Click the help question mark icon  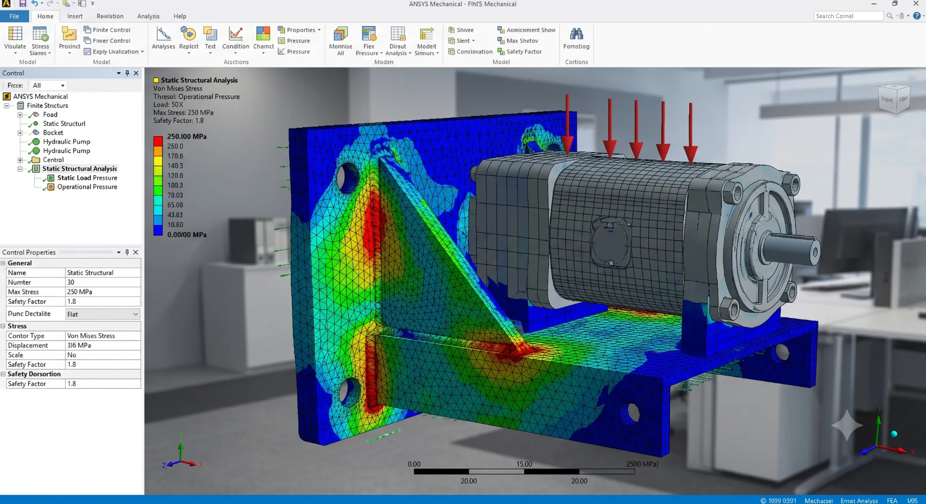pos(916,16)
